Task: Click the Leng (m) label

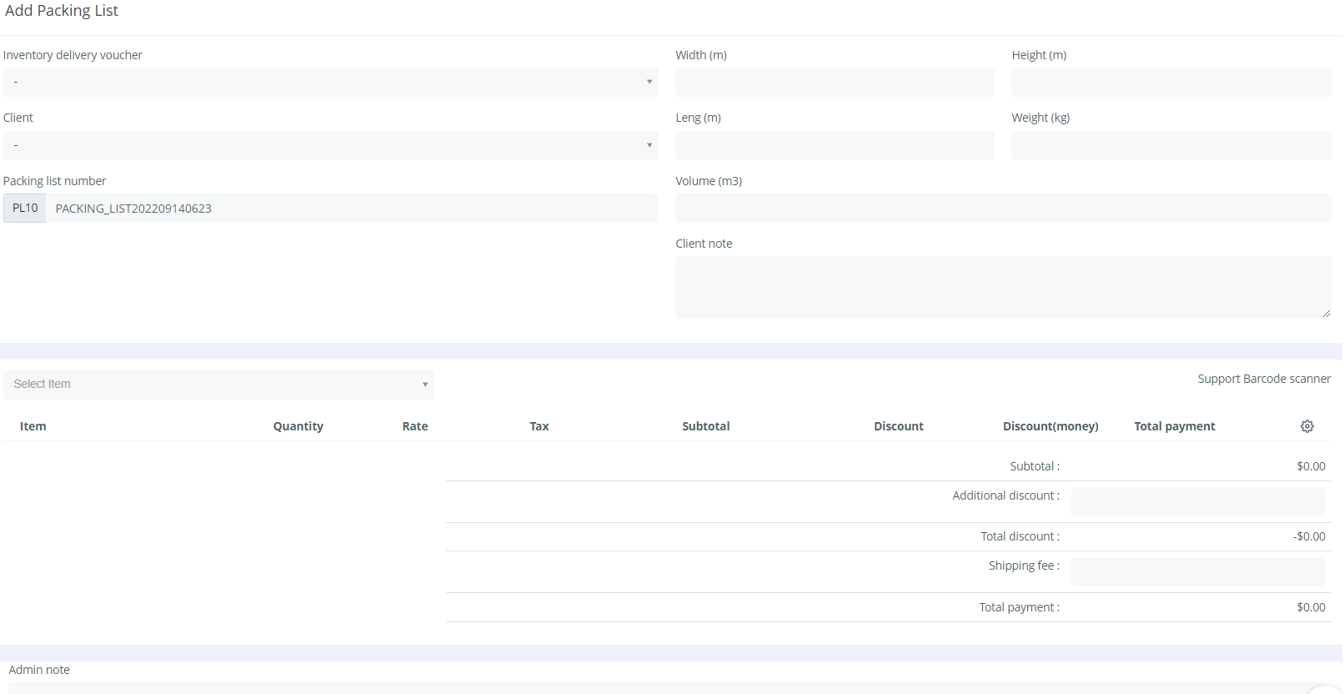Action: coord(698,118)
